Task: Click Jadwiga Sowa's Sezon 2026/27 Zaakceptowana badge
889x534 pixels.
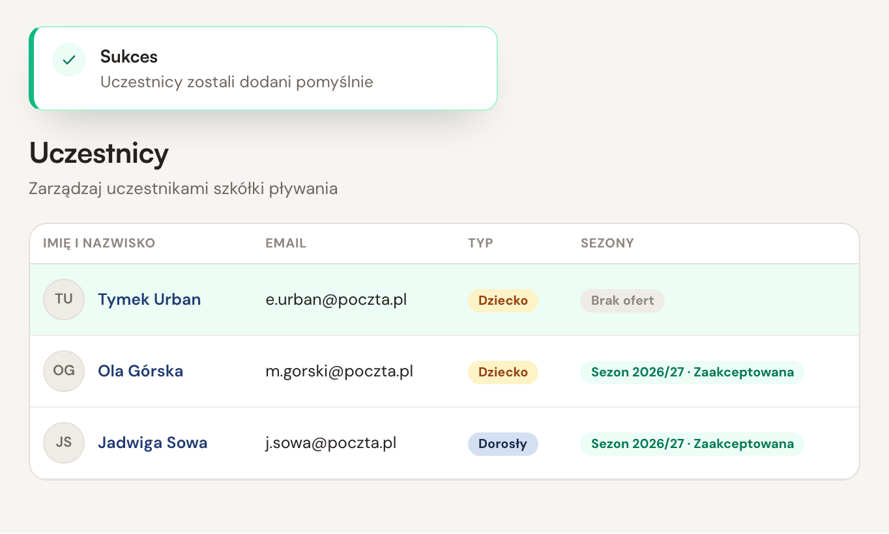Action: point(692,444)
